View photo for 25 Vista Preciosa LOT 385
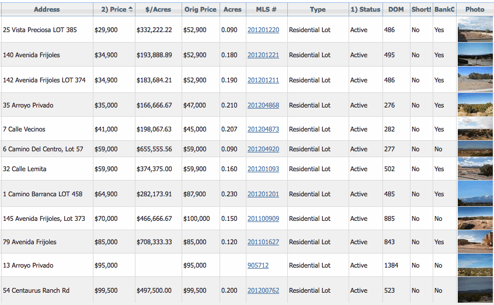494x305 pixels. (x=475, y=30)
